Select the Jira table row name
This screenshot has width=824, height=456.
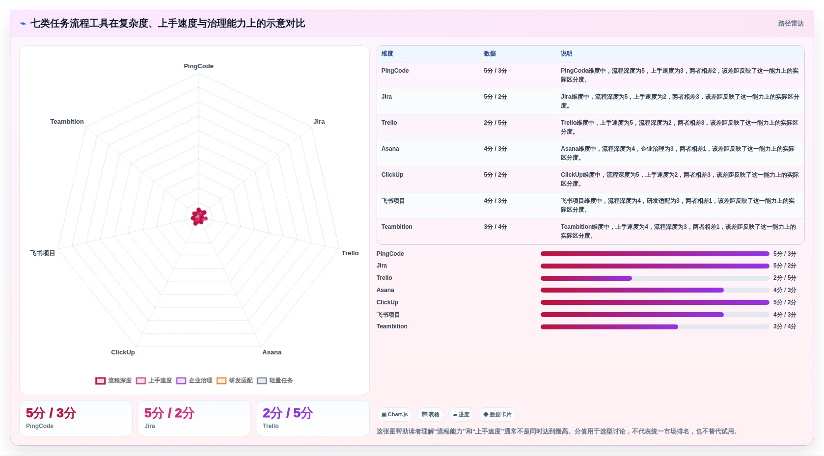[386, 97]
